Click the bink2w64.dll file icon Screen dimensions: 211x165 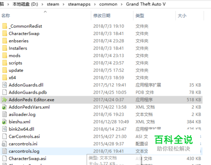(5, 129)
